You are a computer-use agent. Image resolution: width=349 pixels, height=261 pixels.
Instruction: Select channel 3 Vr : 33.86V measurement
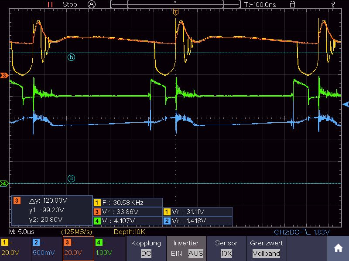pyautogui.click(x=128, y=212)
